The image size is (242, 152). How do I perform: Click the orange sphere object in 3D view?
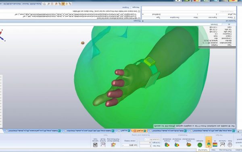(x=83, y=43)
